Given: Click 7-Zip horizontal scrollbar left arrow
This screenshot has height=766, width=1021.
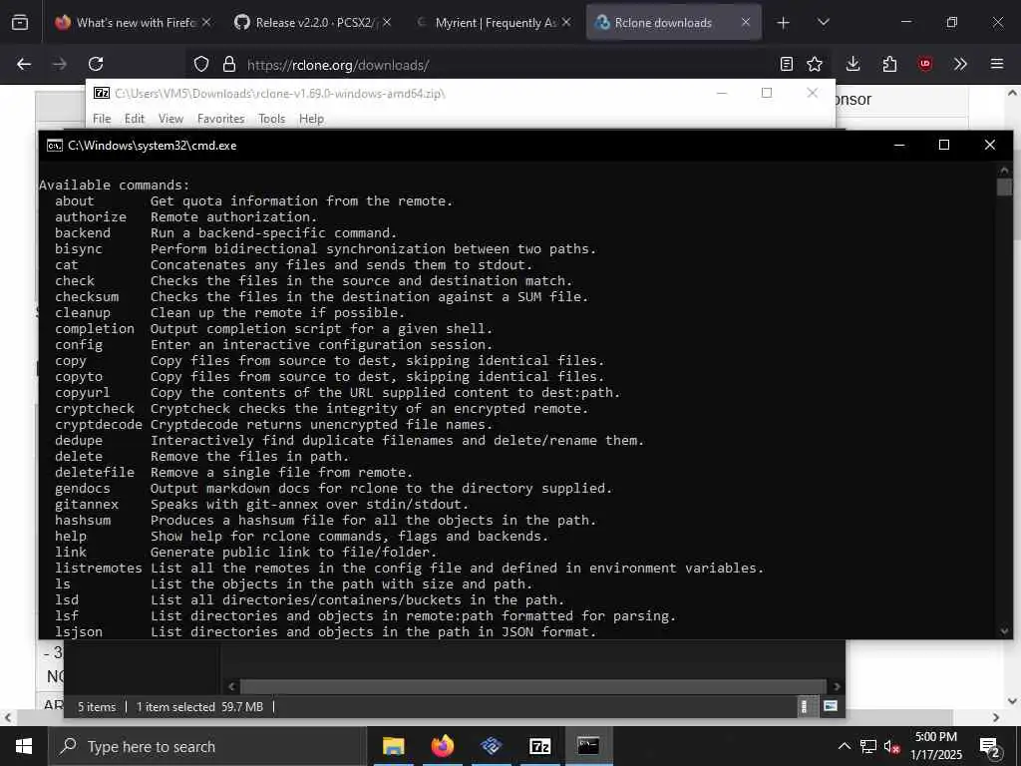Looking at the screenshot, I should click(231, 686).
